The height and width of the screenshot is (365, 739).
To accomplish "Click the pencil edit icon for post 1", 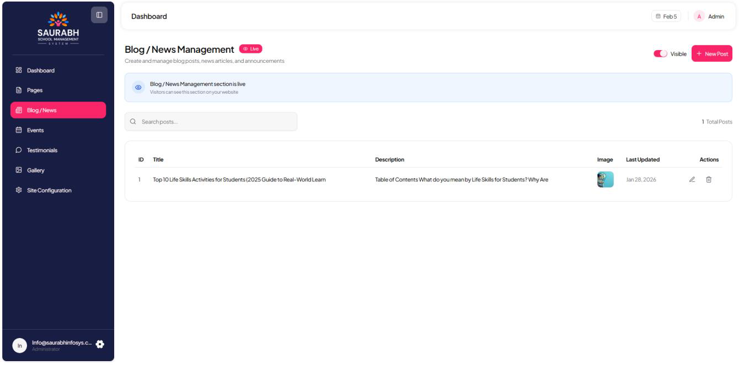I will pos(692,180).
